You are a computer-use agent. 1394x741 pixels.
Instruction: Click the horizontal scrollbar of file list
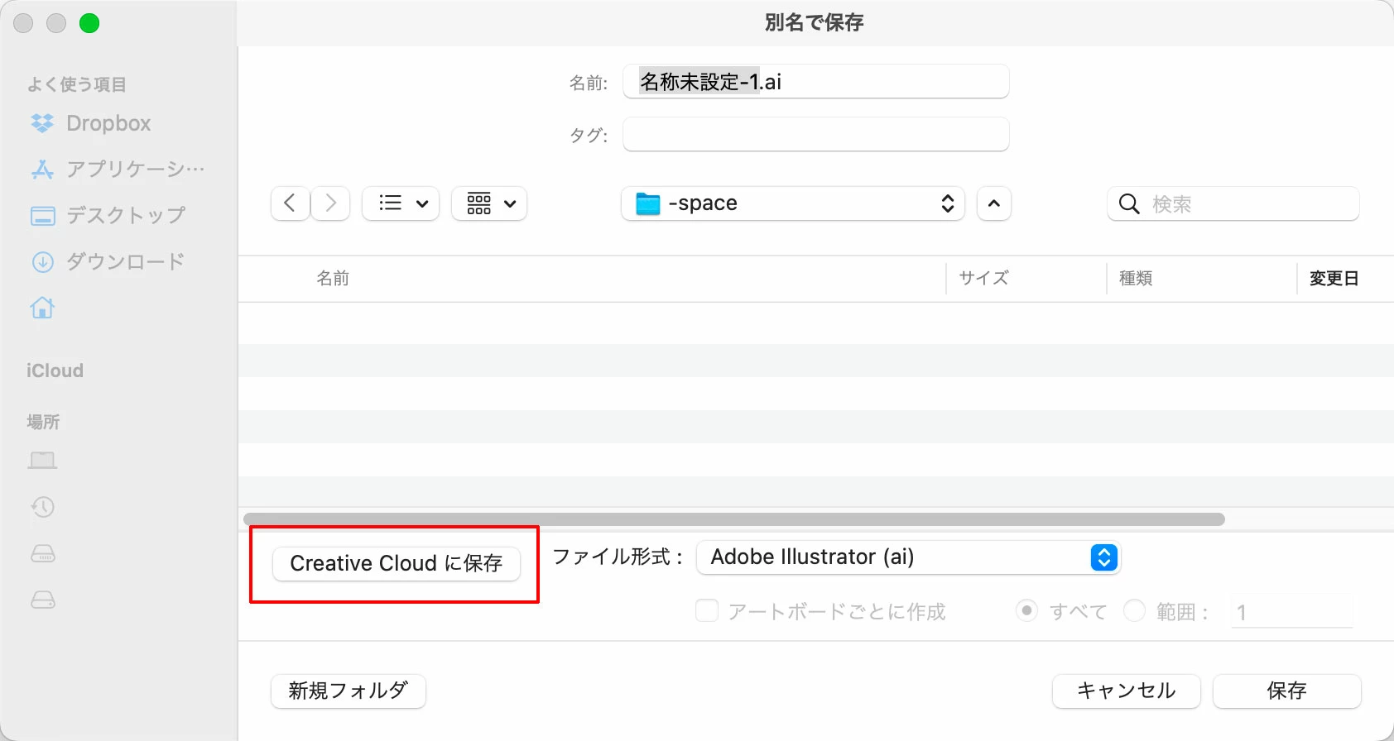click(x=734, y=519)
